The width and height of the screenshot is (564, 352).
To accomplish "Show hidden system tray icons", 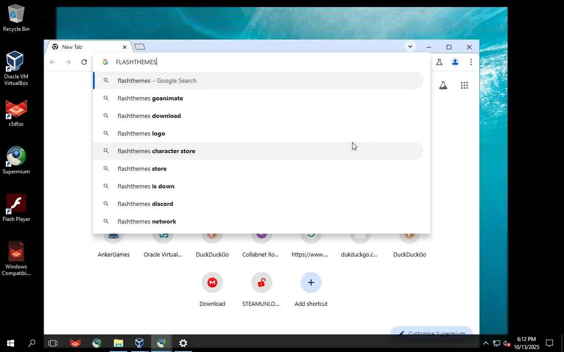I will 486,343.
